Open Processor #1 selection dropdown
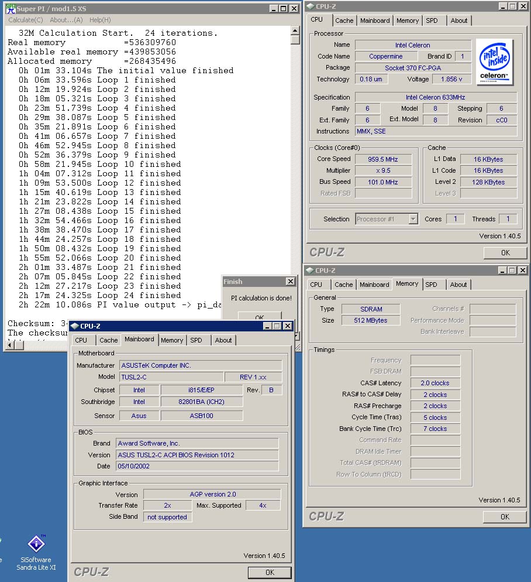Screen dimensions: 531x582 click(x=413, y=220)
